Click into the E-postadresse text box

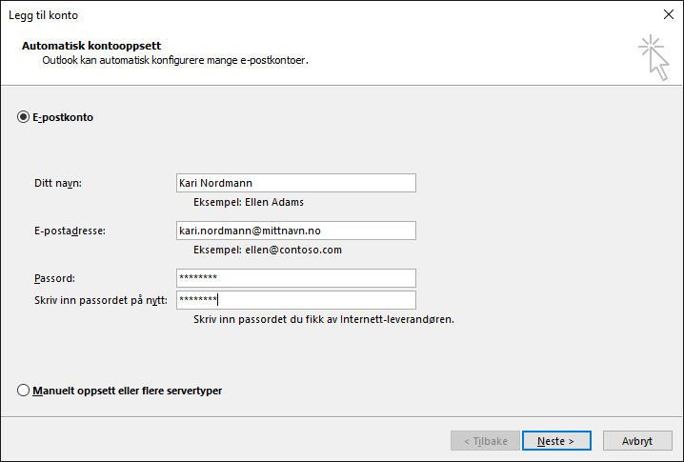coord(295,231)
